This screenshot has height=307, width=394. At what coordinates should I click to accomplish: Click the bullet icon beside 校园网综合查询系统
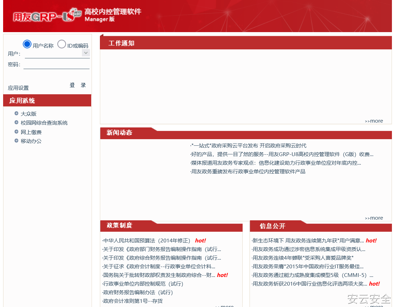pyautogui.click(x=16, y=123)
